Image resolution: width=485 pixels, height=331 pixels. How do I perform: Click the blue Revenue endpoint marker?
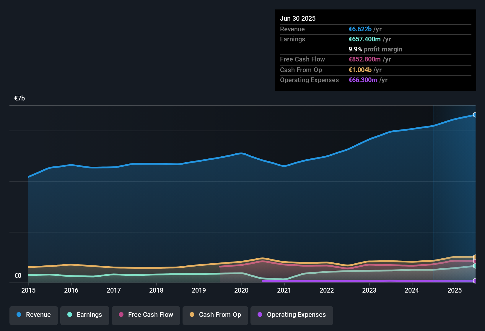(475, 115)
